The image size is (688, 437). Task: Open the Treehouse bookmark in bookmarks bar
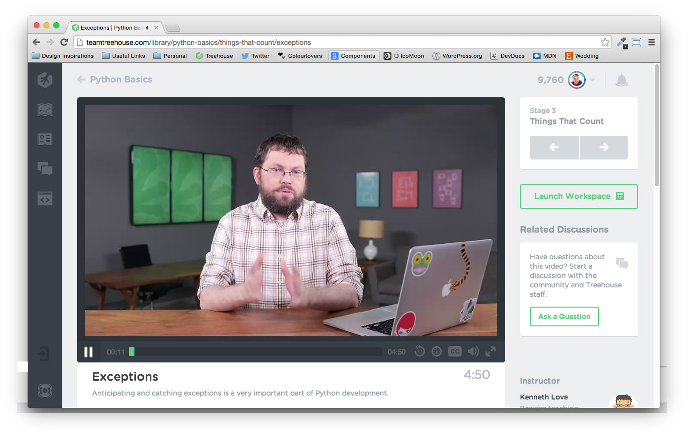214,56
